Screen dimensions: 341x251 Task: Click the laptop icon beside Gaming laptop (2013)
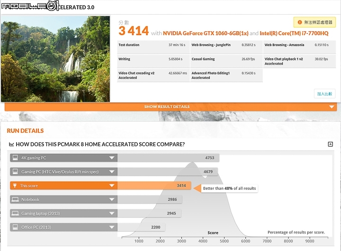coord(15,214)
